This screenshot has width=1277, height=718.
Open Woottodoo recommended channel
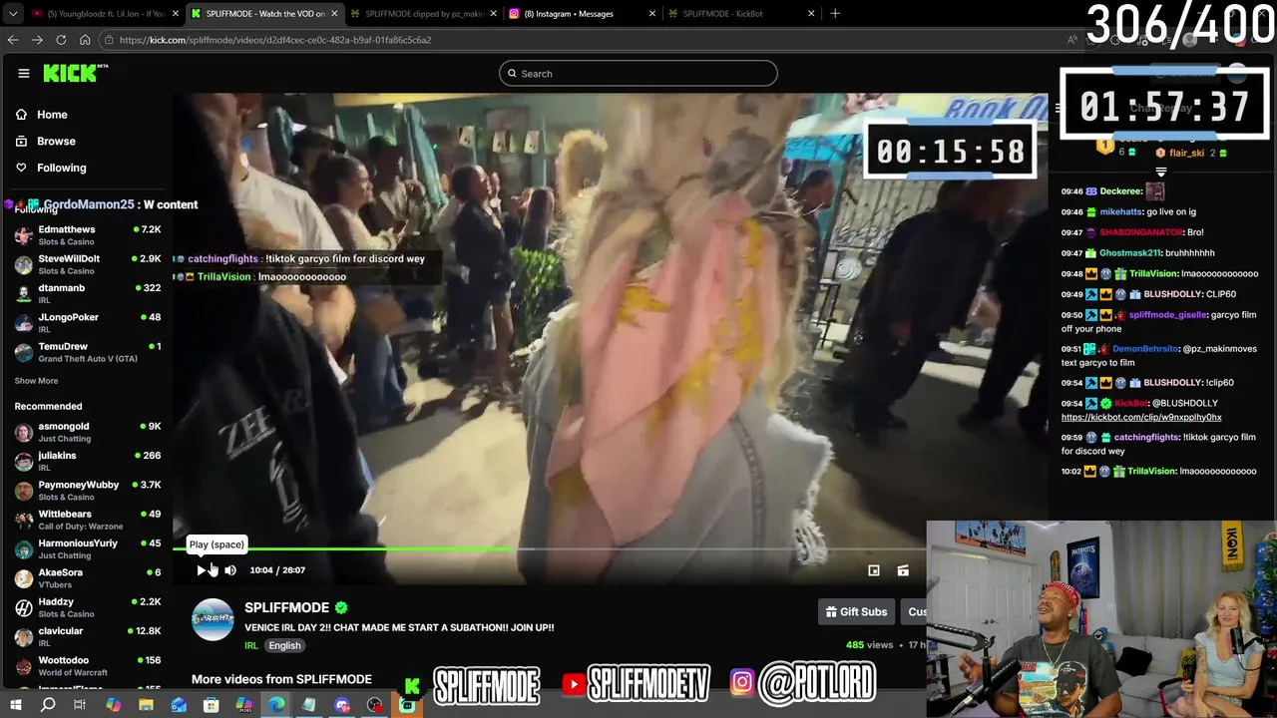(88, 665)
